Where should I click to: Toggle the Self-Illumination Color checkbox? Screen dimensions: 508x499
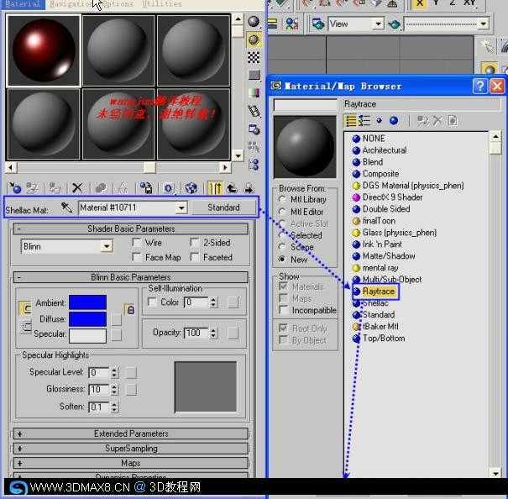tap(152, 302)
